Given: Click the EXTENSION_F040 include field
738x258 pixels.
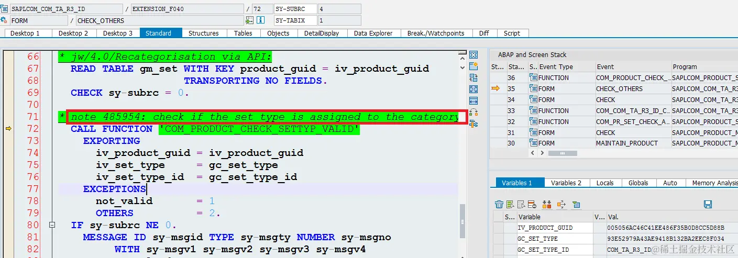Looking at the screenshot, I should (187, 9).
